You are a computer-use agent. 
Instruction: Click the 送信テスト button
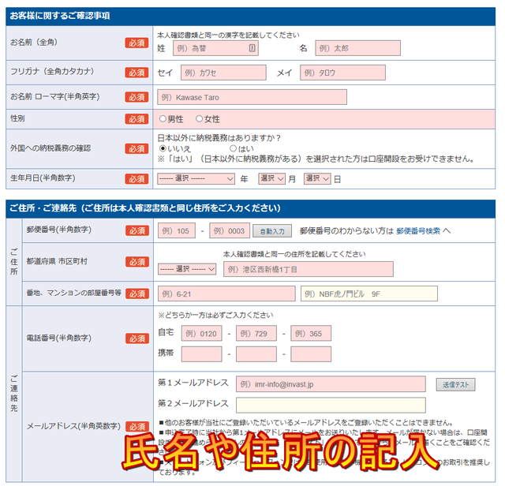click(455, 384)
